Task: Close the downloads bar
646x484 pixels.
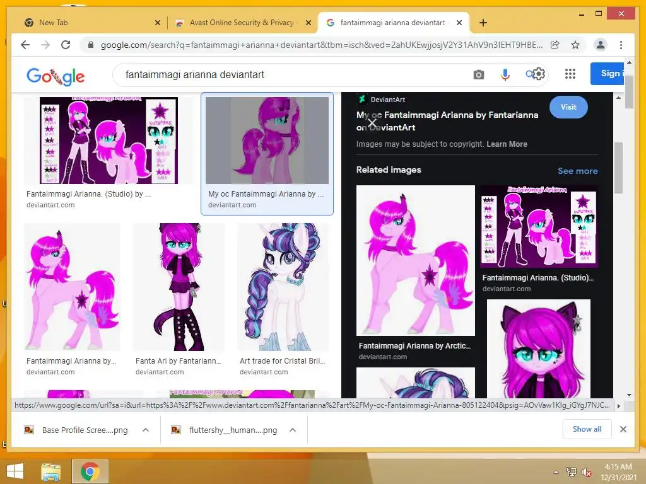Action: pyautogui.click(x=623, y=429)
